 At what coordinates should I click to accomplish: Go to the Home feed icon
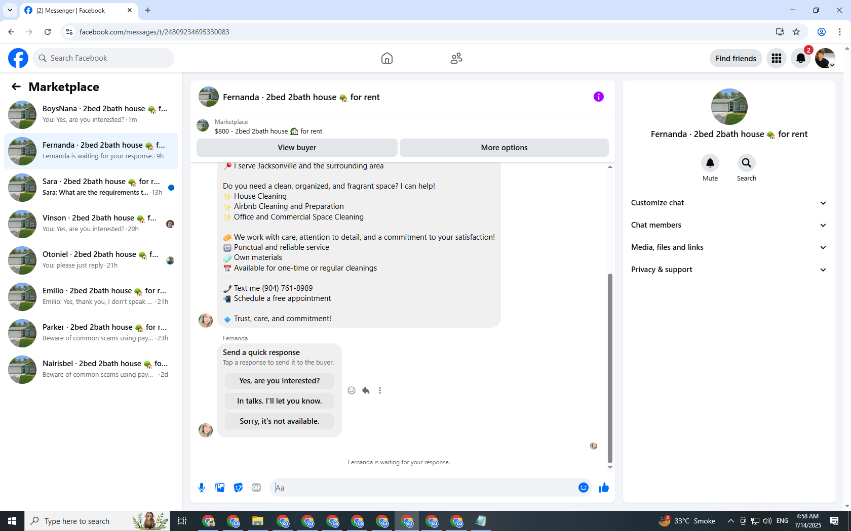click(x=387, y=58)
